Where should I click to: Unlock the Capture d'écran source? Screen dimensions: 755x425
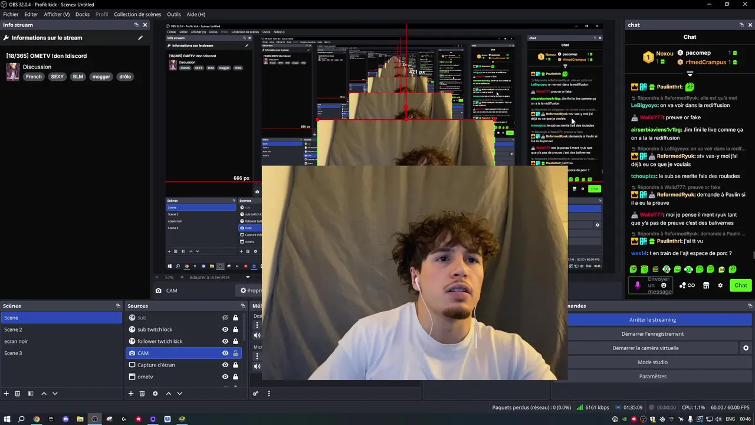235,365
